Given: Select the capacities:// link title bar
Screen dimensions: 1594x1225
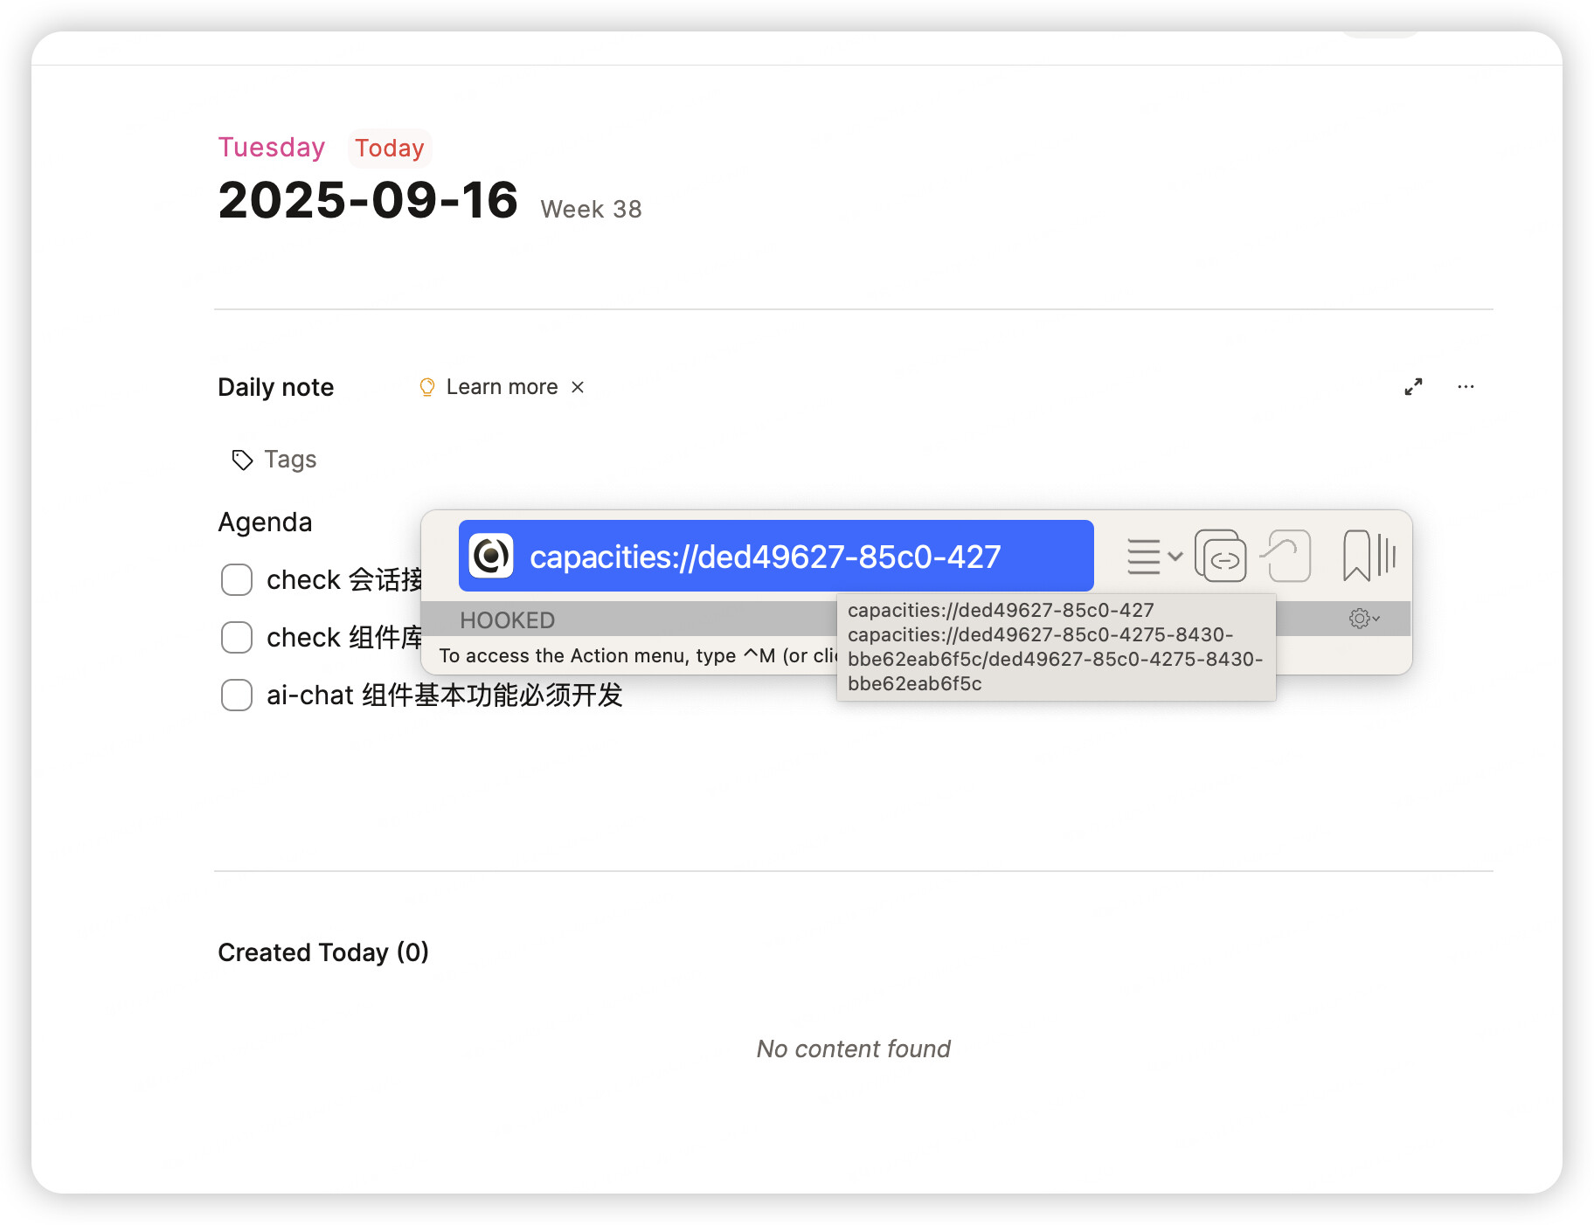Looking at the screenshot, I should 775,557.
